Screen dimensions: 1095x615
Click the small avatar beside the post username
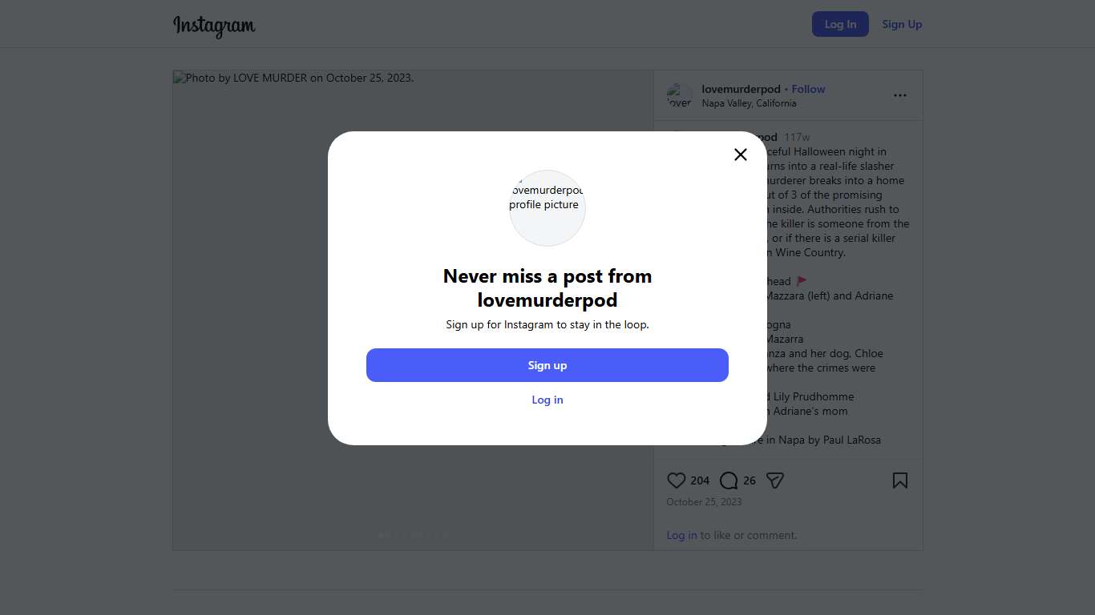[x=679, y=96]
